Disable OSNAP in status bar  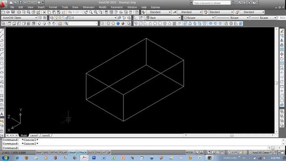72,153
